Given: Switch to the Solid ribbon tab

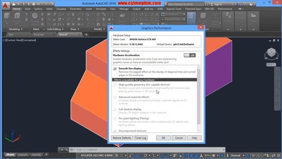Looking at the screenshot, I should [x=27, y=9].
